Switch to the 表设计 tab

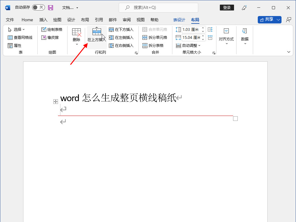click(179, 20)
